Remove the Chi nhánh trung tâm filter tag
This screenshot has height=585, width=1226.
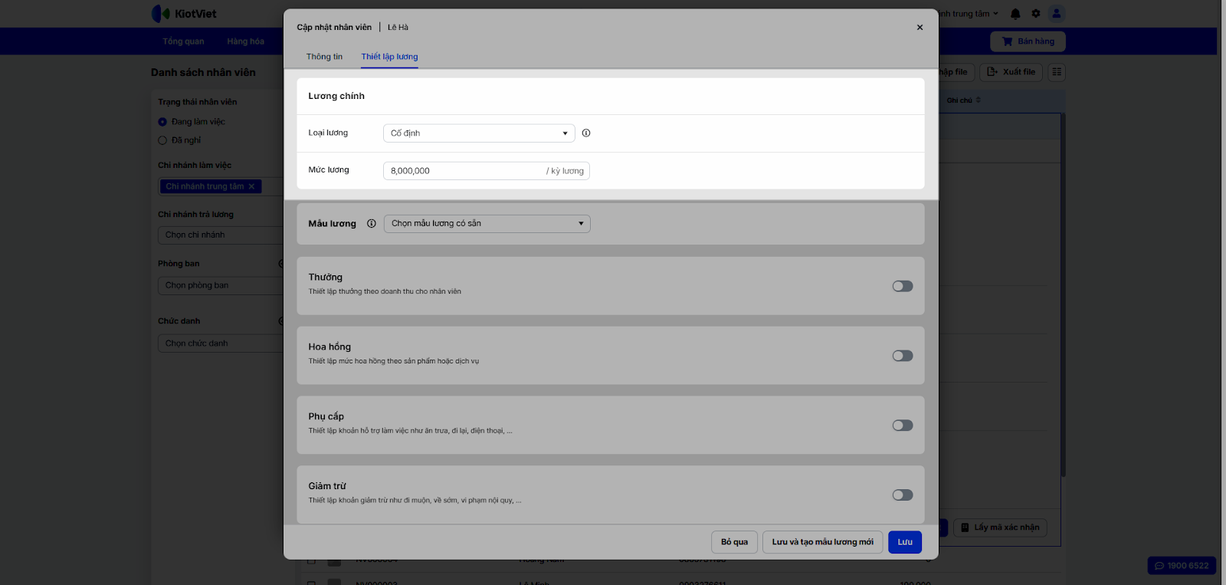tap(251, 186)
